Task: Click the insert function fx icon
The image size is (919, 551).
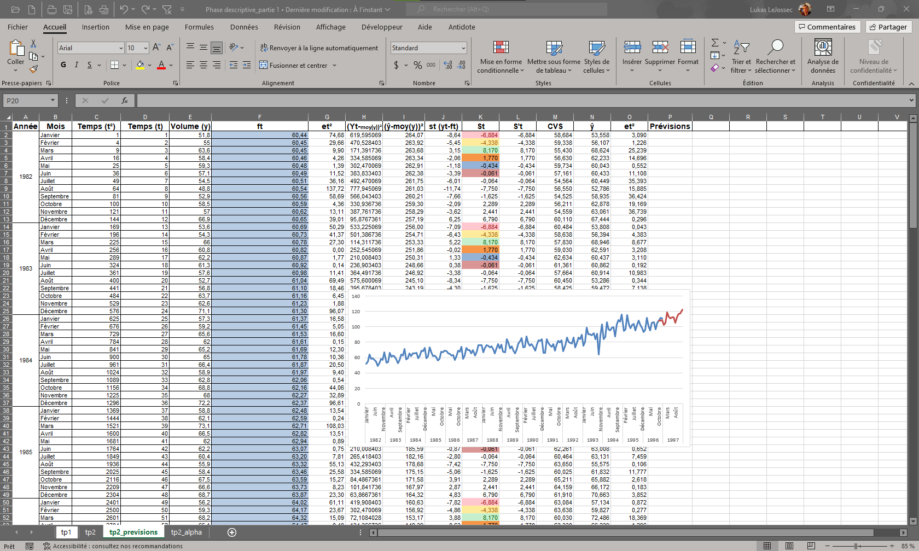Action: [x=125, y=101]
